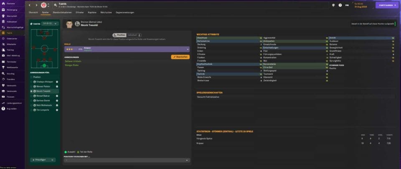Click the forward navigation arrow

(36, 5)
